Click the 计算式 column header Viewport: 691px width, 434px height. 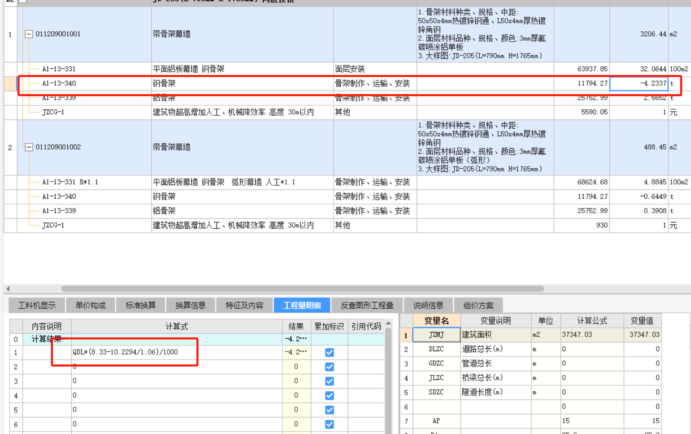[177, 326]
